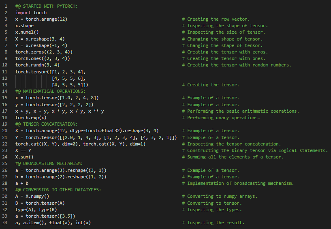Click the 'a + b' expression on line 28
The width and height of the screenshot is (331, 229).
(x=22, y=183)
